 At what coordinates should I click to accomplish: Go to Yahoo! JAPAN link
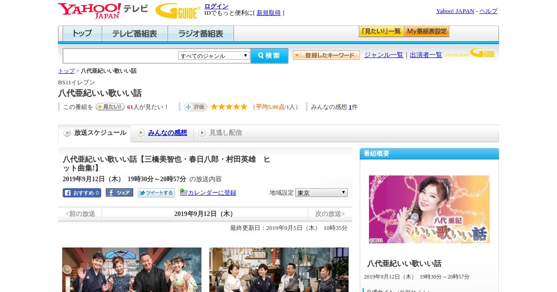pyautogui.click(x=455, y=11)
